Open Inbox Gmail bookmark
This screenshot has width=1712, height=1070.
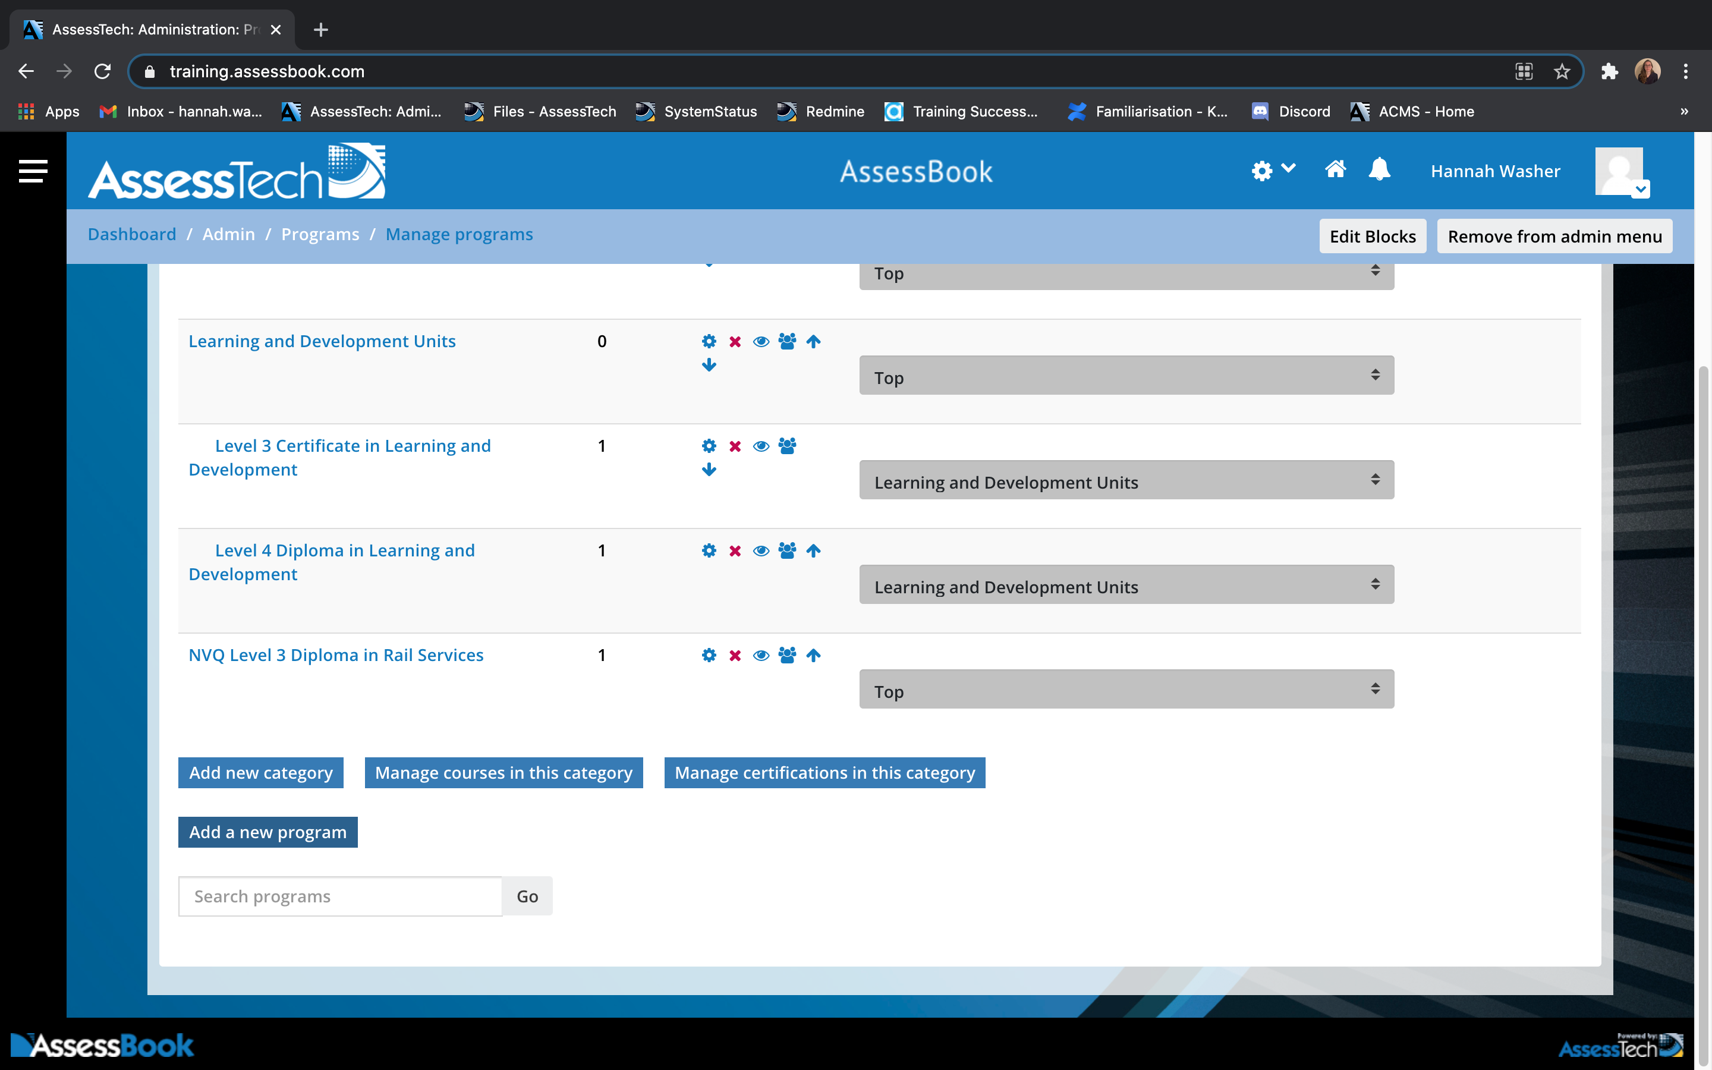(180, 111)
